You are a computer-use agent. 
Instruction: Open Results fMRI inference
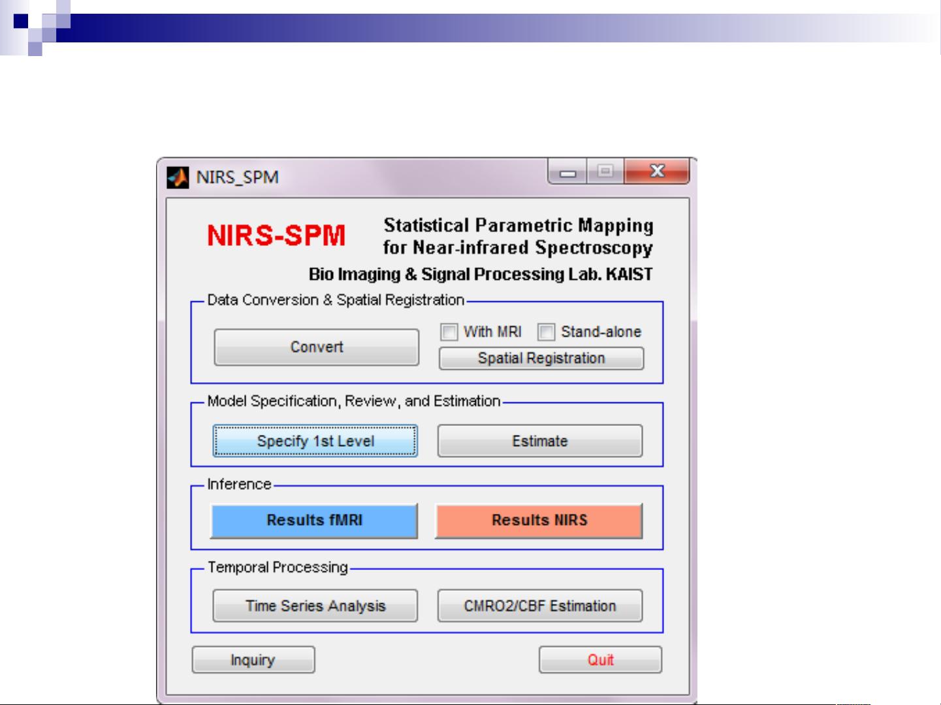click(x=313, y=520)
